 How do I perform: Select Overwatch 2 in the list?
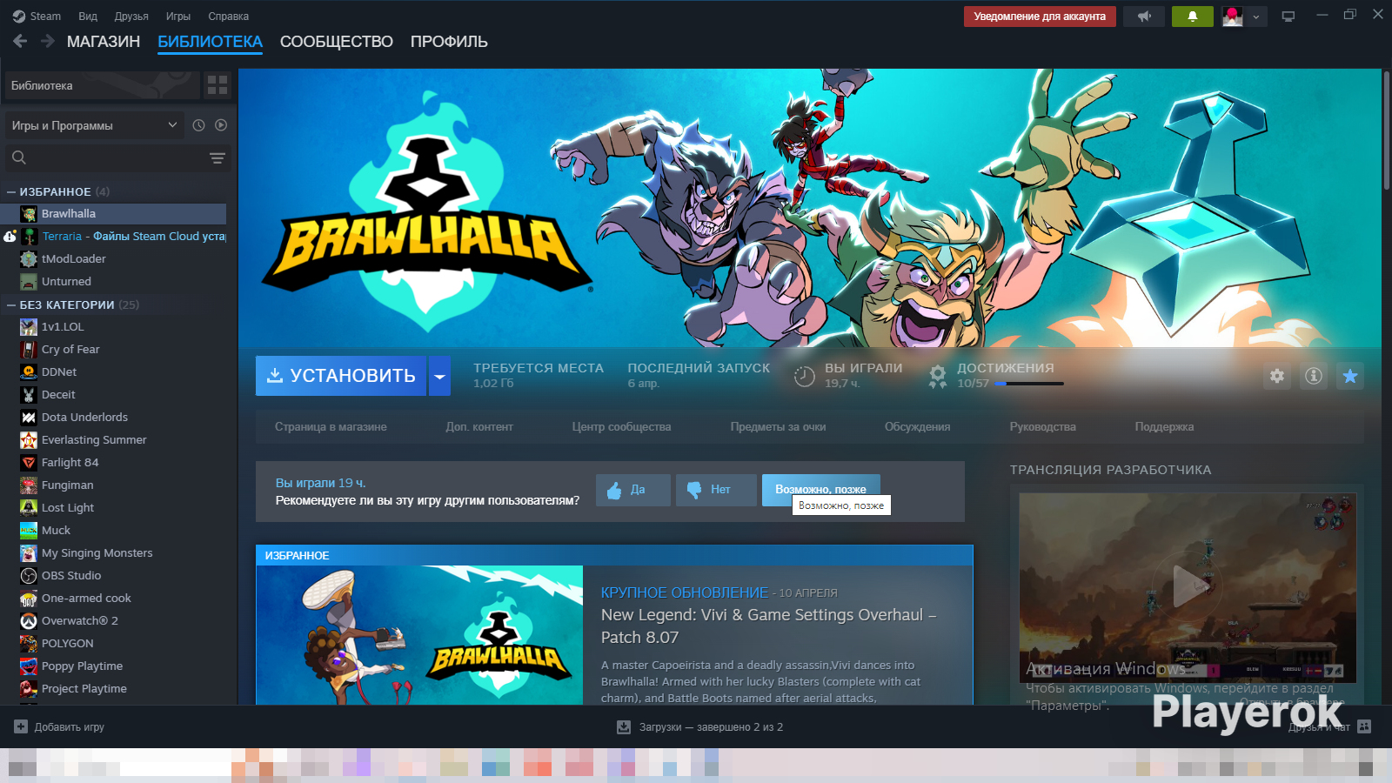click(122, 620)
